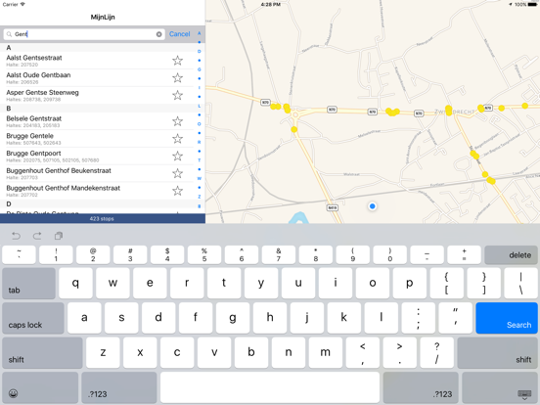Jump to letter Z in index
Image resolution: width=540 pixels, height=405 pixels.
[199, 197]
